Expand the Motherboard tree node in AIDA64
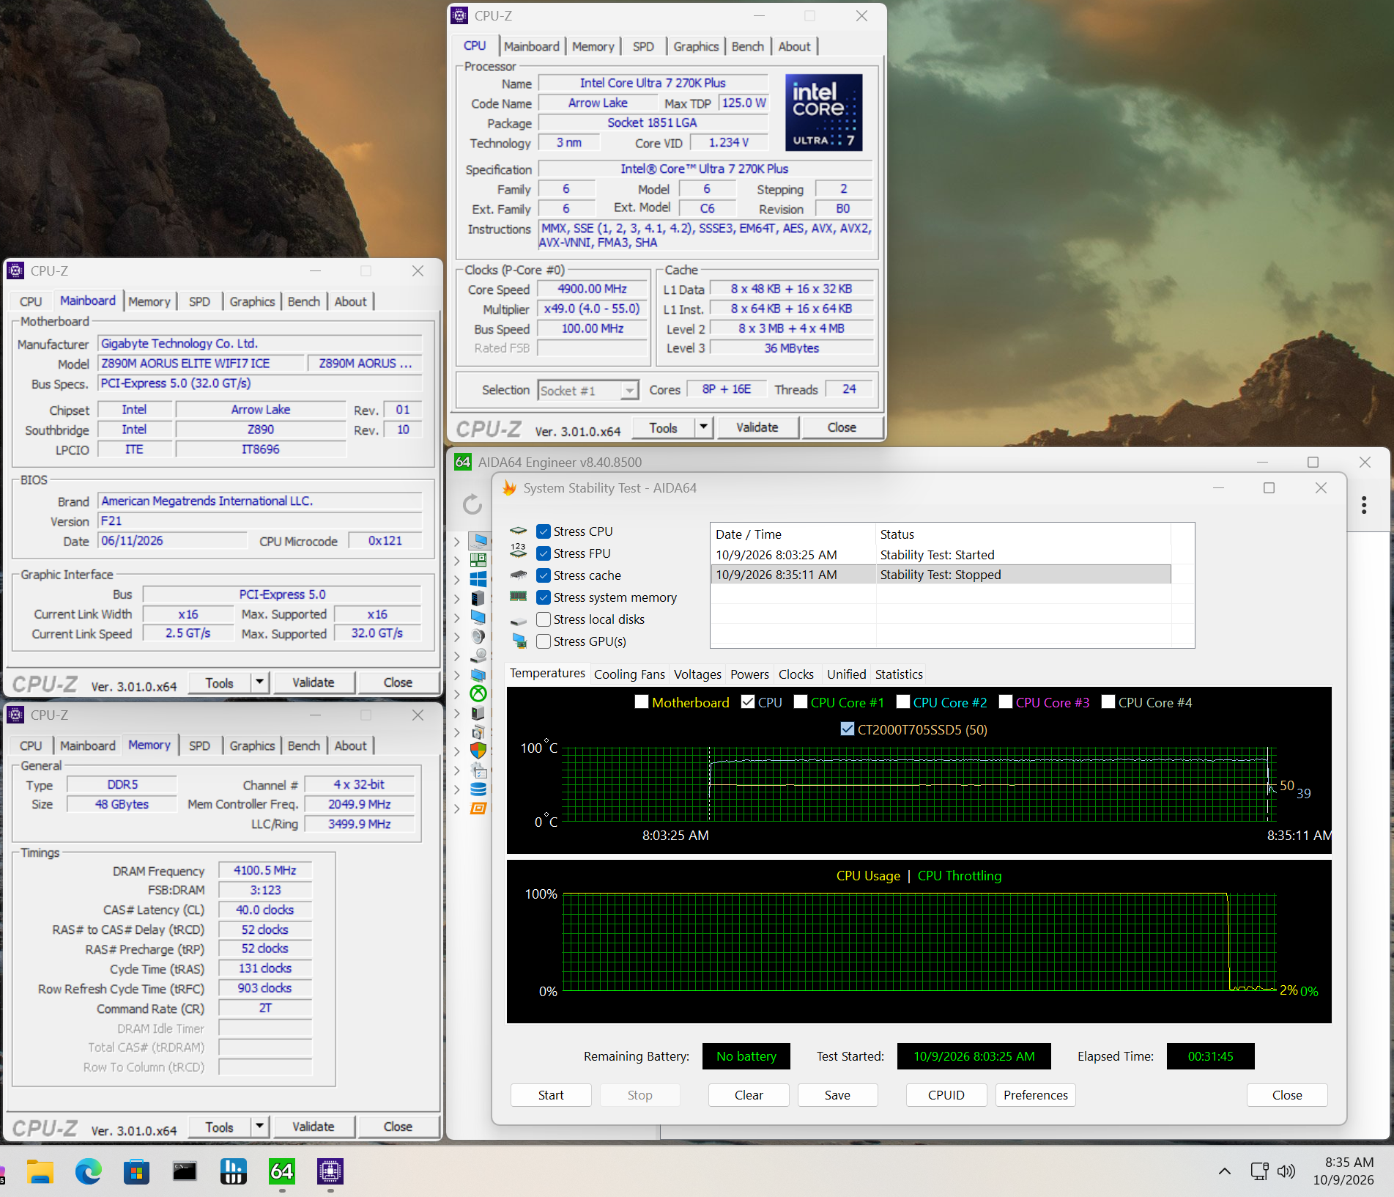The width and height of the screenshot is (1394, 1197). 457,561
